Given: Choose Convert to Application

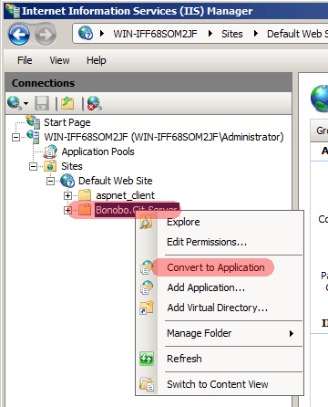Looking at the screenshot, I should (x=220, y=267).
